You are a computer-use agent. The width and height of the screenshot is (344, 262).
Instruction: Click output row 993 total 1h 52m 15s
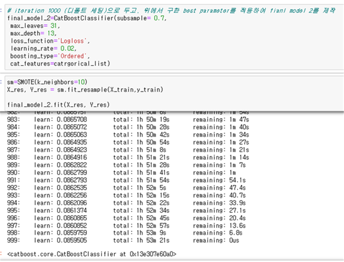(x=141, y=195)
